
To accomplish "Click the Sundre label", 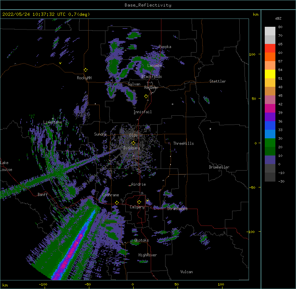I will (100, 134).
